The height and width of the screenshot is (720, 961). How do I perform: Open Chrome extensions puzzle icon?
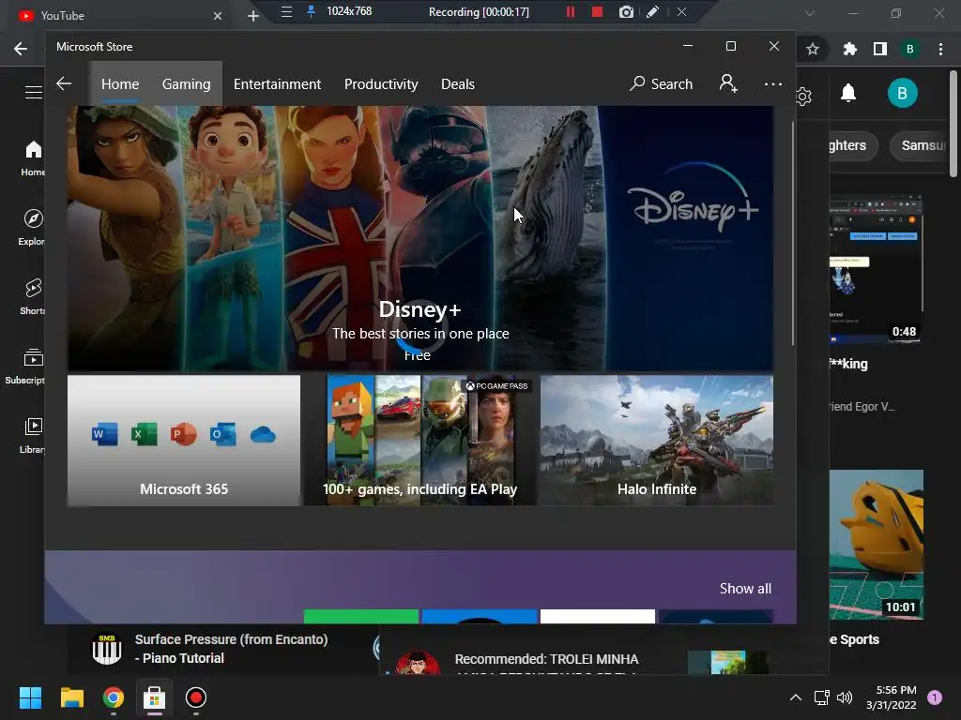(850, 49)
